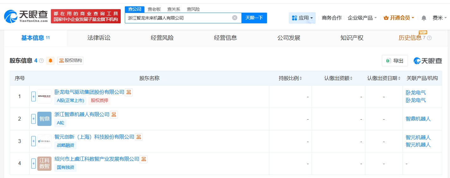The height and width of the screenshot is (178, 450).
Task: Switch to the 知识产权 tab
Action: [x=352, y=38]
